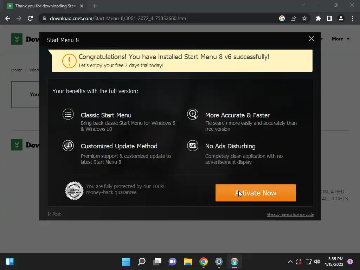Open a new browser tab
This screenshot has width=360, height=270.
click(x=95, y=6)
